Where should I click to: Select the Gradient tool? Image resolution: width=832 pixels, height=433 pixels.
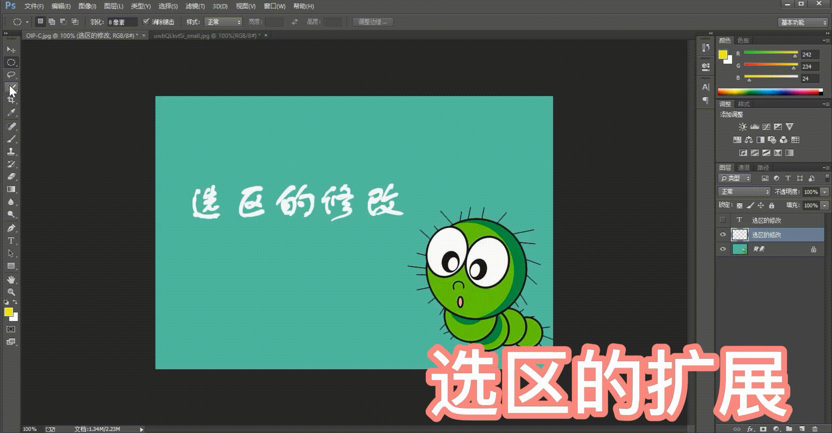pyautogui.click(x=11, y=189)
